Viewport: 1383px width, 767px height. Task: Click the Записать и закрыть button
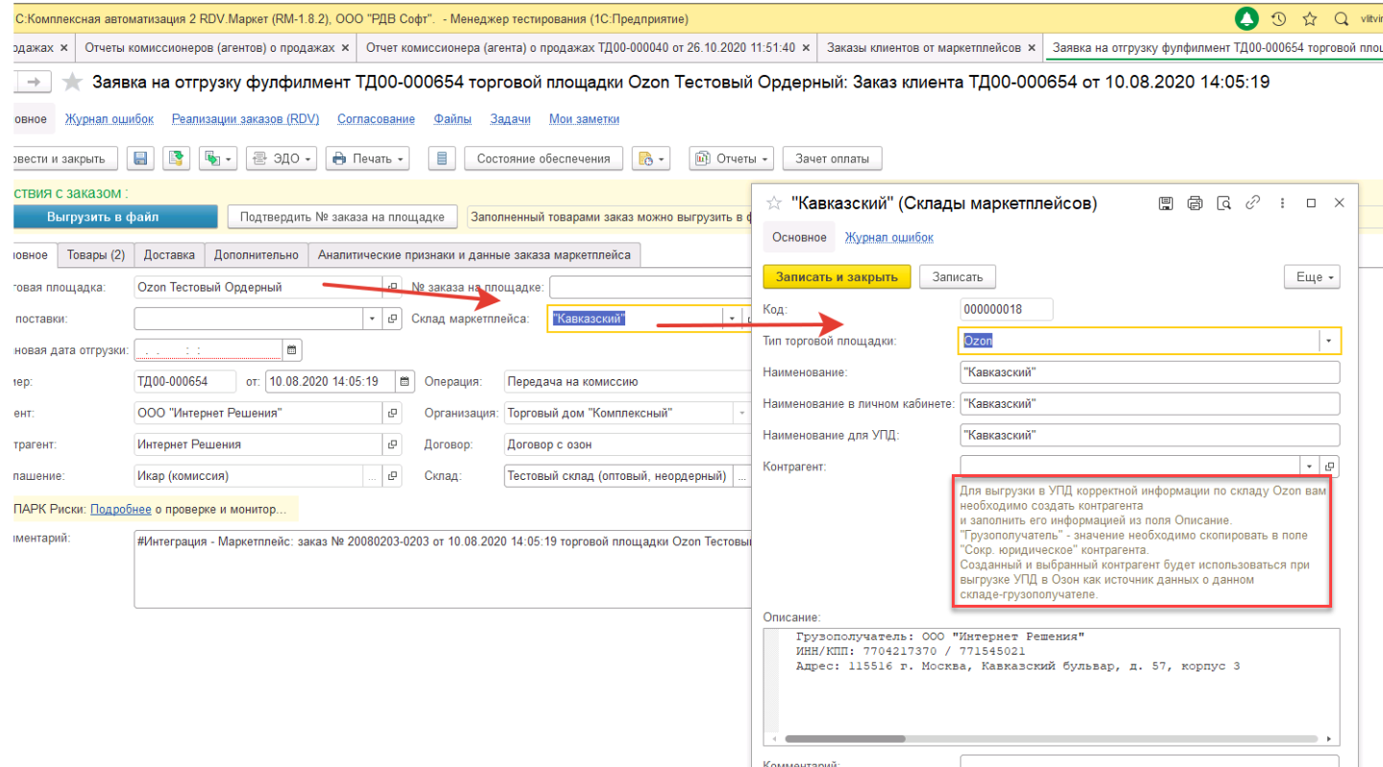837,277
